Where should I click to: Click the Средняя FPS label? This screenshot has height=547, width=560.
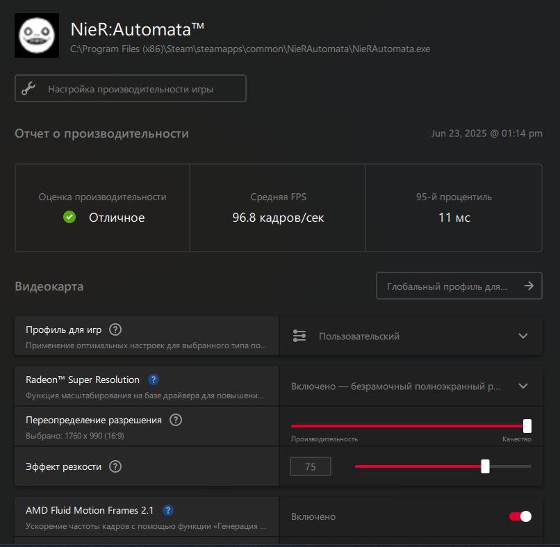(278, 197)
